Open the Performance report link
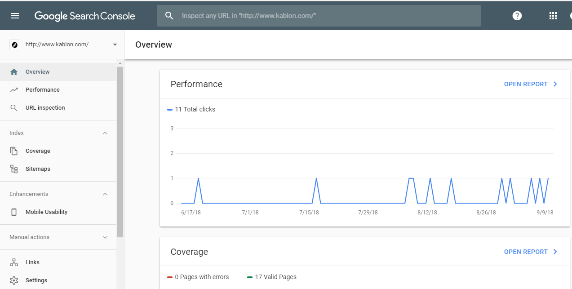 point(530,84)
